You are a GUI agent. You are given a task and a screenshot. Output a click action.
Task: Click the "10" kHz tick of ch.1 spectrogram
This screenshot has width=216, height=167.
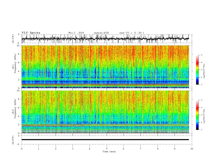tap(18, 46)
